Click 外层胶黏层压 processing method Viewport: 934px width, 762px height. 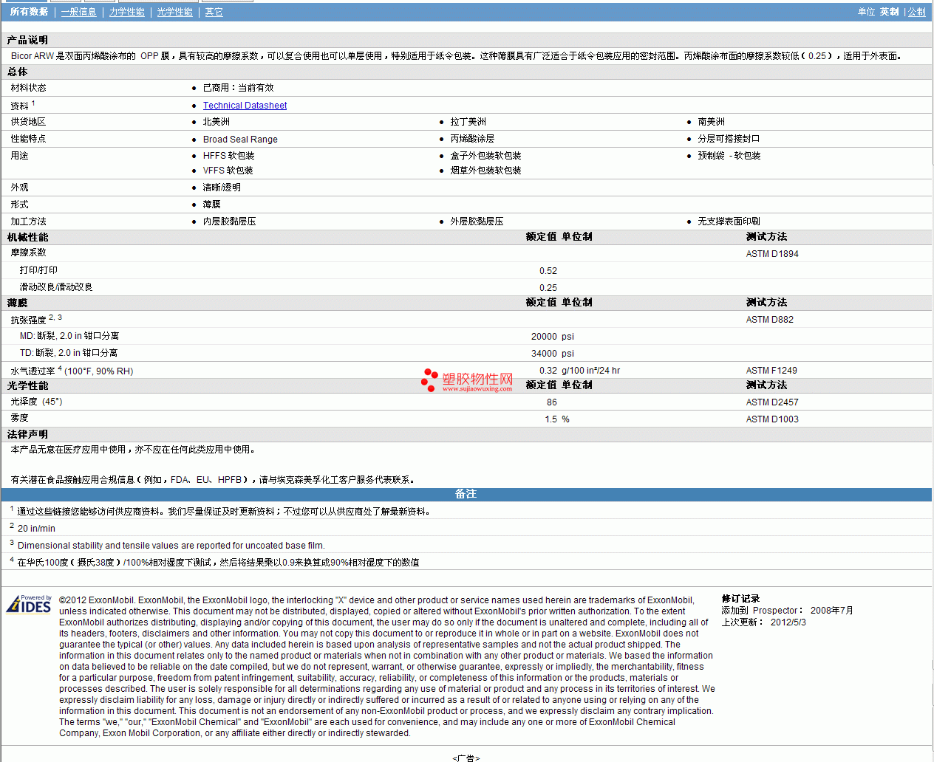[x=477, y=222]
